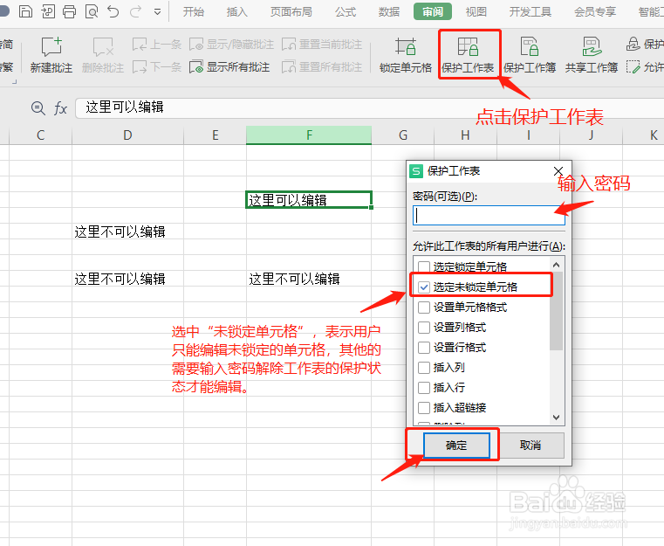Select the 审阅 tab
The height and width of the screenshot is (546, 664).
point(433,12)
